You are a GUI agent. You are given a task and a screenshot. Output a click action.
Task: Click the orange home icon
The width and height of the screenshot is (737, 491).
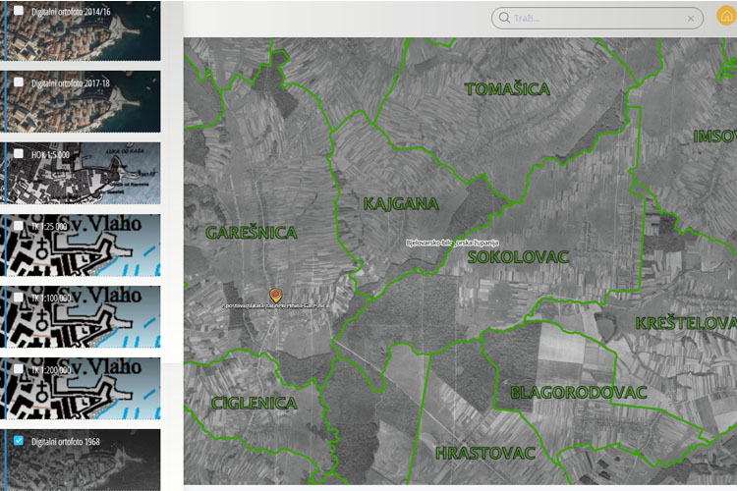[x=726, y=17]
